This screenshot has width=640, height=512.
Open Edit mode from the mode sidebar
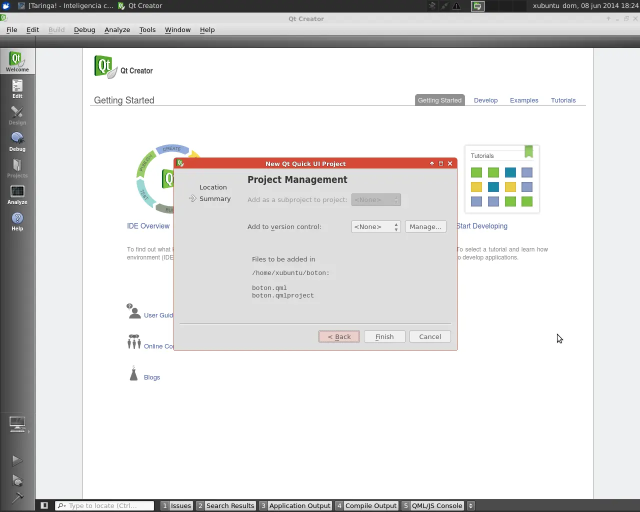tap(17, 88)
